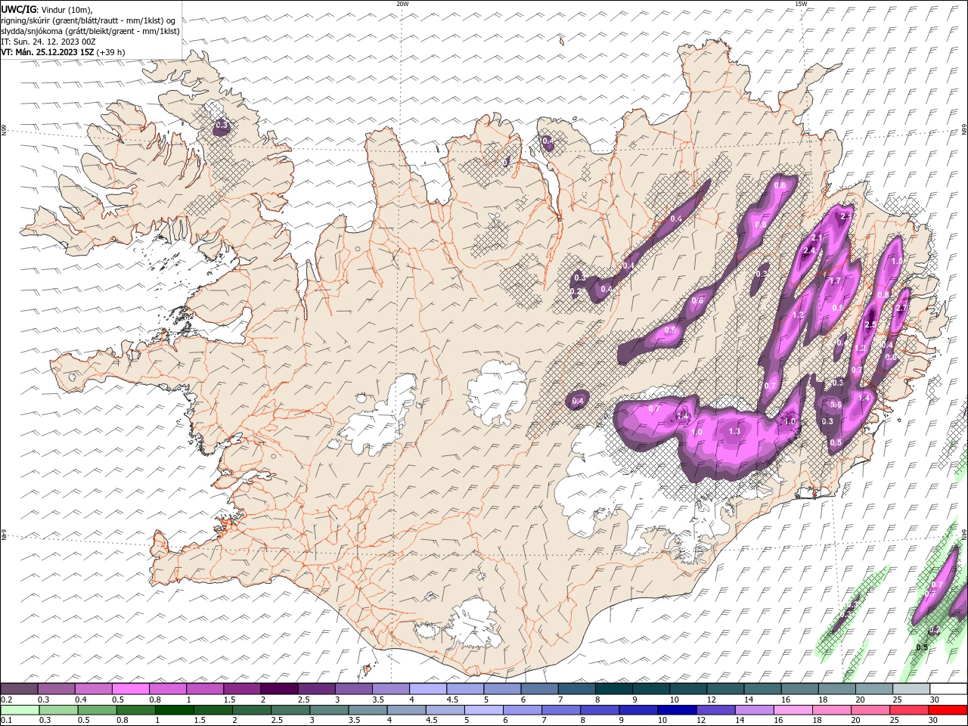
Task: Pick the violet 12–14 swatch in lower legend row
Action: coord(715,710)
